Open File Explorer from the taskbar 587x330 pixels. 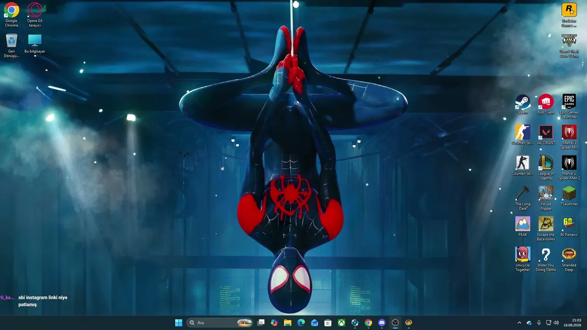pyautogui.click(x=288, y=323)
